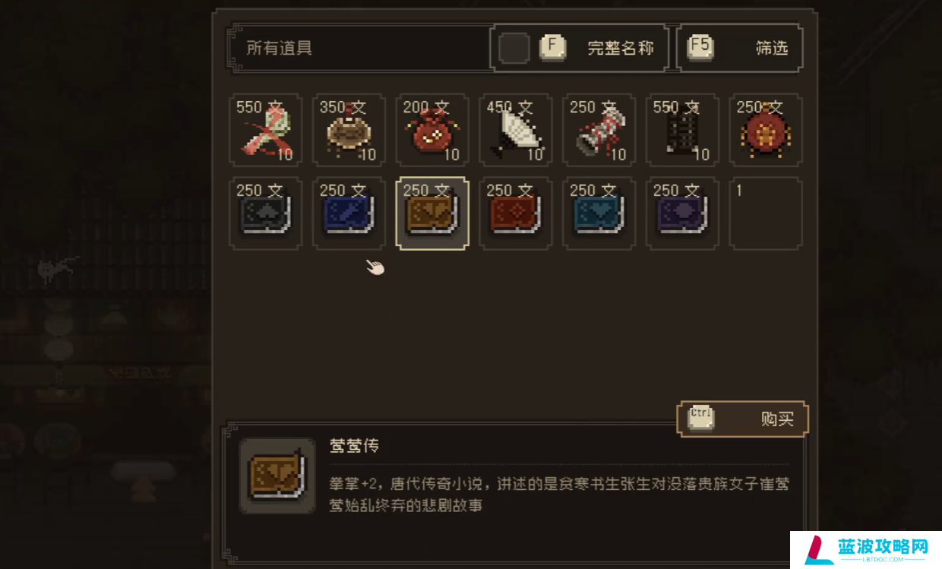This screenshot has height=569, width=942.
Task: Select the 550 文 black bamboo slips
Action: (683, 130)
